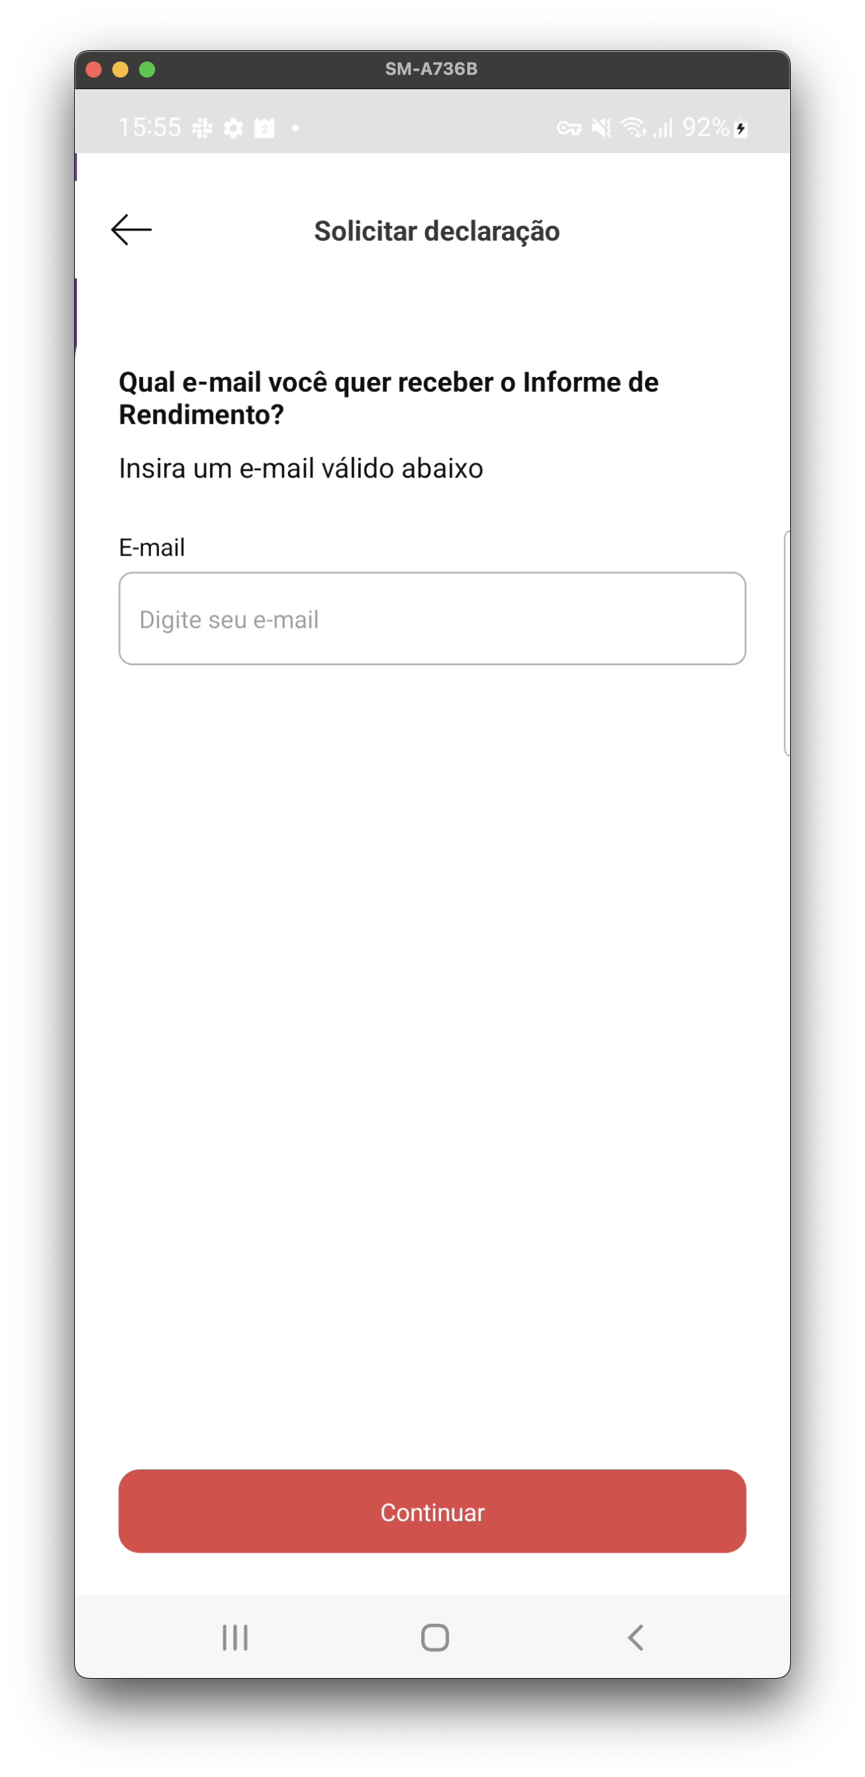Click the 92% battery percentage text
865x1777 pixels.
click(706, 128)
